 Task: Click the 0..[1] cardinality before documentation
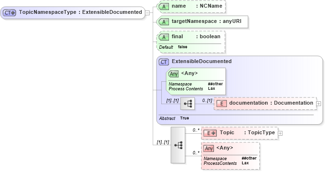click(207, 101)
